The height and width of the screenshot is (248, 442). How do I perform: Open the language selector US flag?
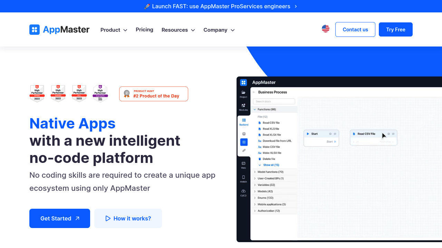click(x=326, y=29)
